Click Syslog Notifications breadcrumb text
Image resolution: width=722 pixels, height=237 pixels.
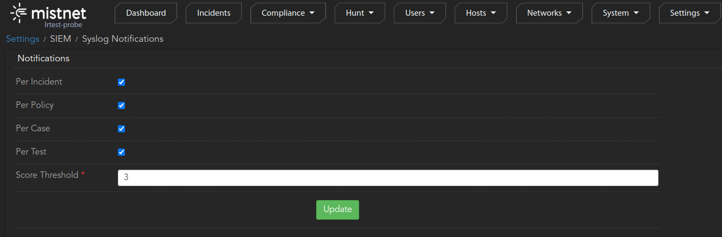(x=122, y=39)
